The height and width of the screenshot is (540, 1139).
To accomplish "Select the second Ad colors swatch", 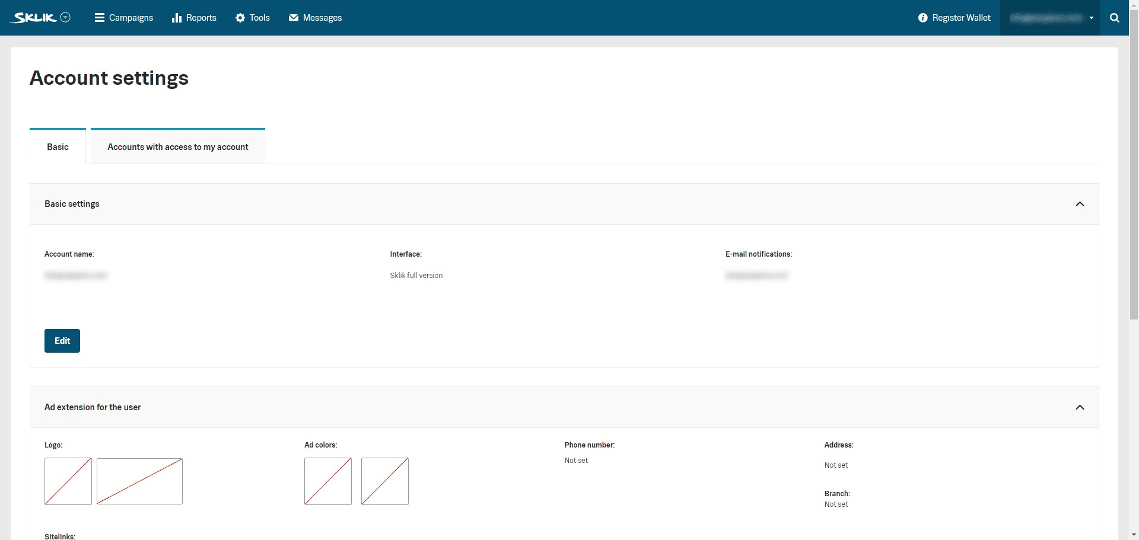I will (x=384, y=481).
